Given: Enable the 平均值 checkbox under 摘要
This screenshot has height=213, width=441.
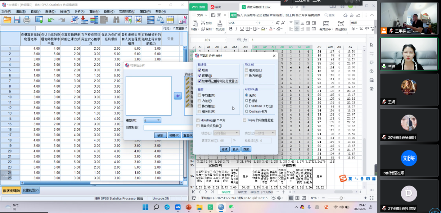Looking at the screenshot, I should coord(199,95).
